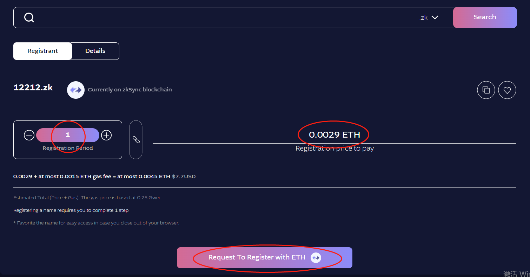Click the 'Currently on zkSync blockchain' text
This screenshot has height=277, width=530.
tap(130, 90)
